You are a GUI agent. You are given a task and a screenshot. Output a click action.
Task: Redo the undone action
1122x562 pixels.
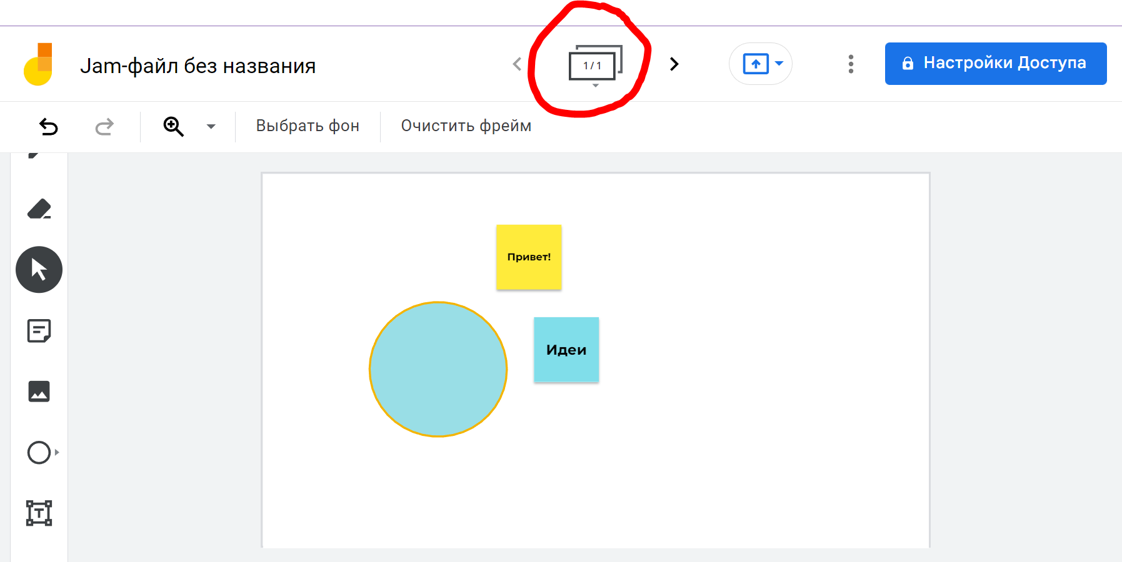click(104, 127)
